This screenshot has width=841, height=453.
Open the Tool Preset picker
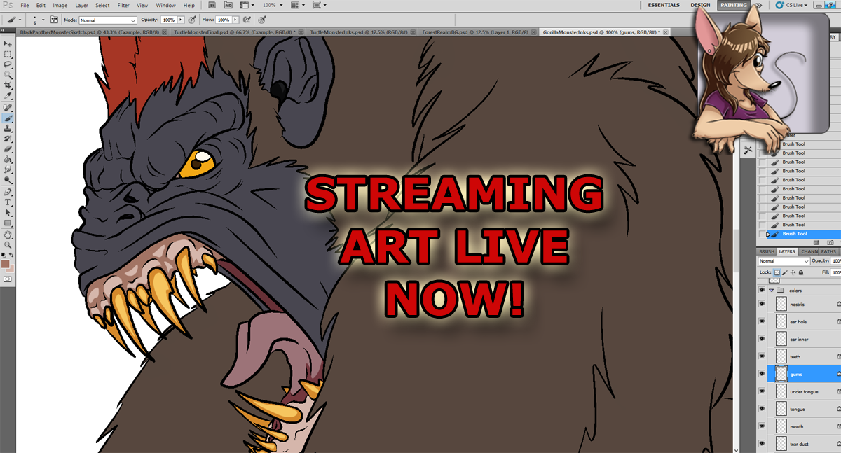14,20
